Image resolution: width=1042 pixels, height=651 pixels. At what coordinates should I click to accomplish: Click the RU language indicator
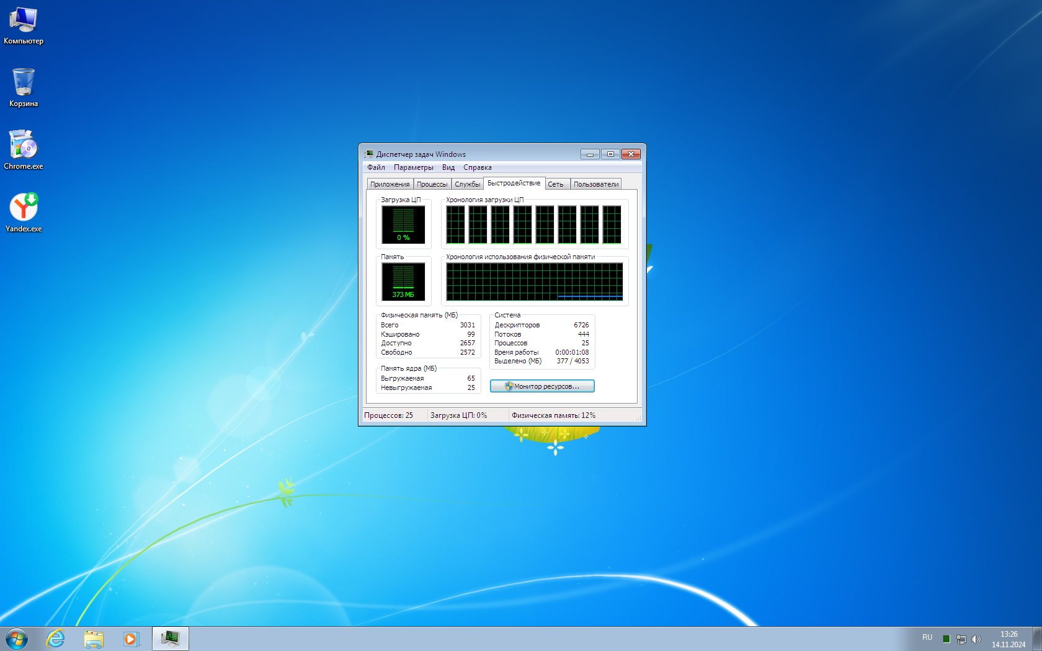coord(927,637)
